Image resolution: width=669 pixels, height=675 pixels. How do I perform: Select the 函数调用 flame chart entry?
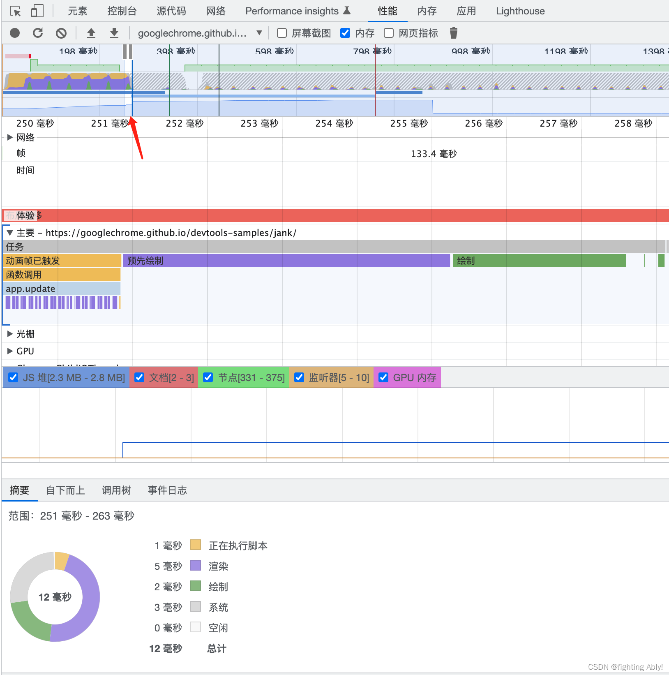tap(62, 275)
